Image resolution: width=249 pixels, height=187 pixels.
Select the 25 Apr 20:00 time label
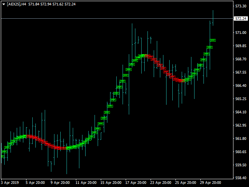186,183
